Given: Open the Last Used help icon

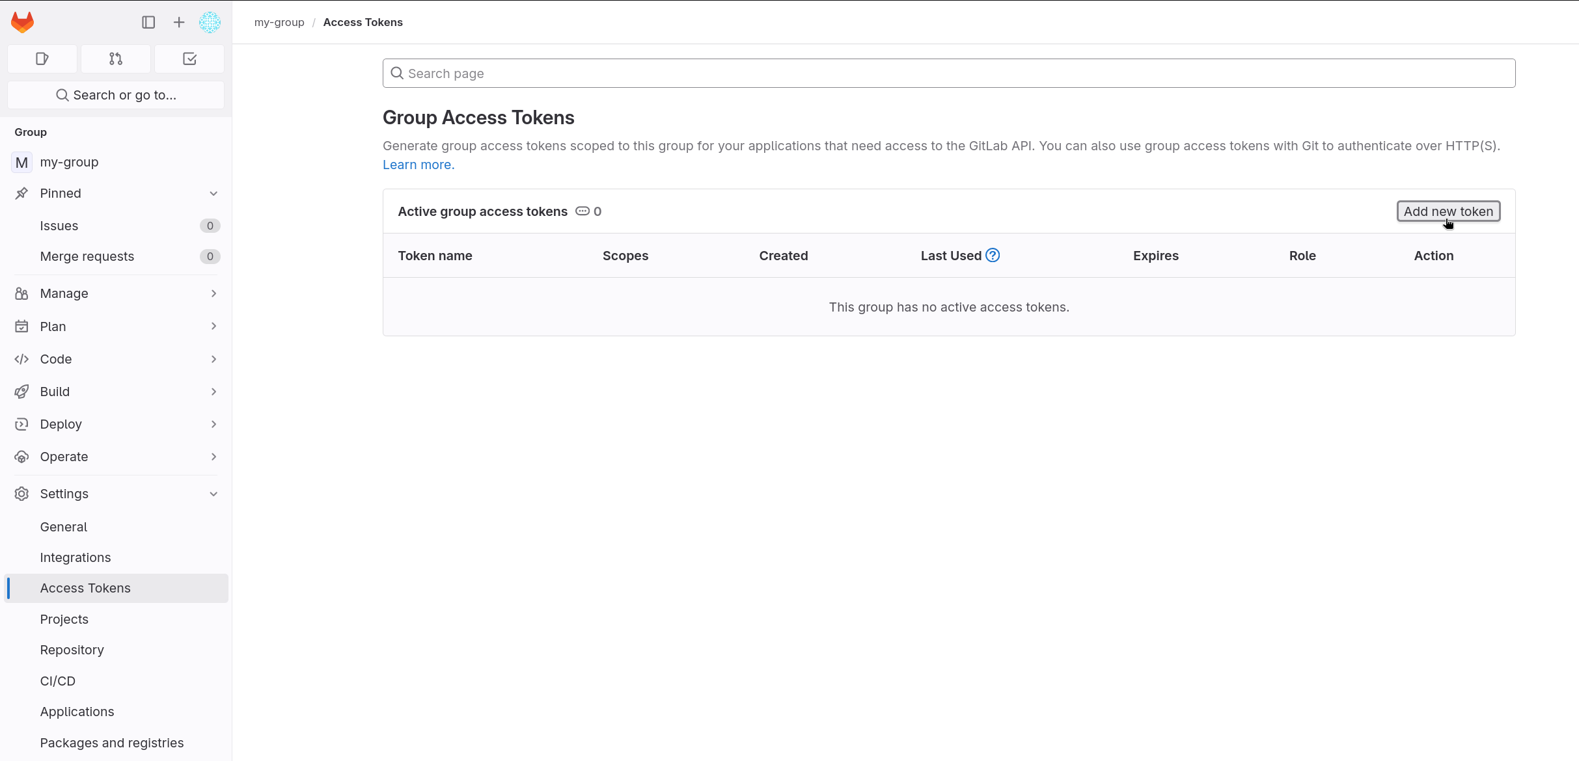Looking at the screenshot, I should click(993, 255).
